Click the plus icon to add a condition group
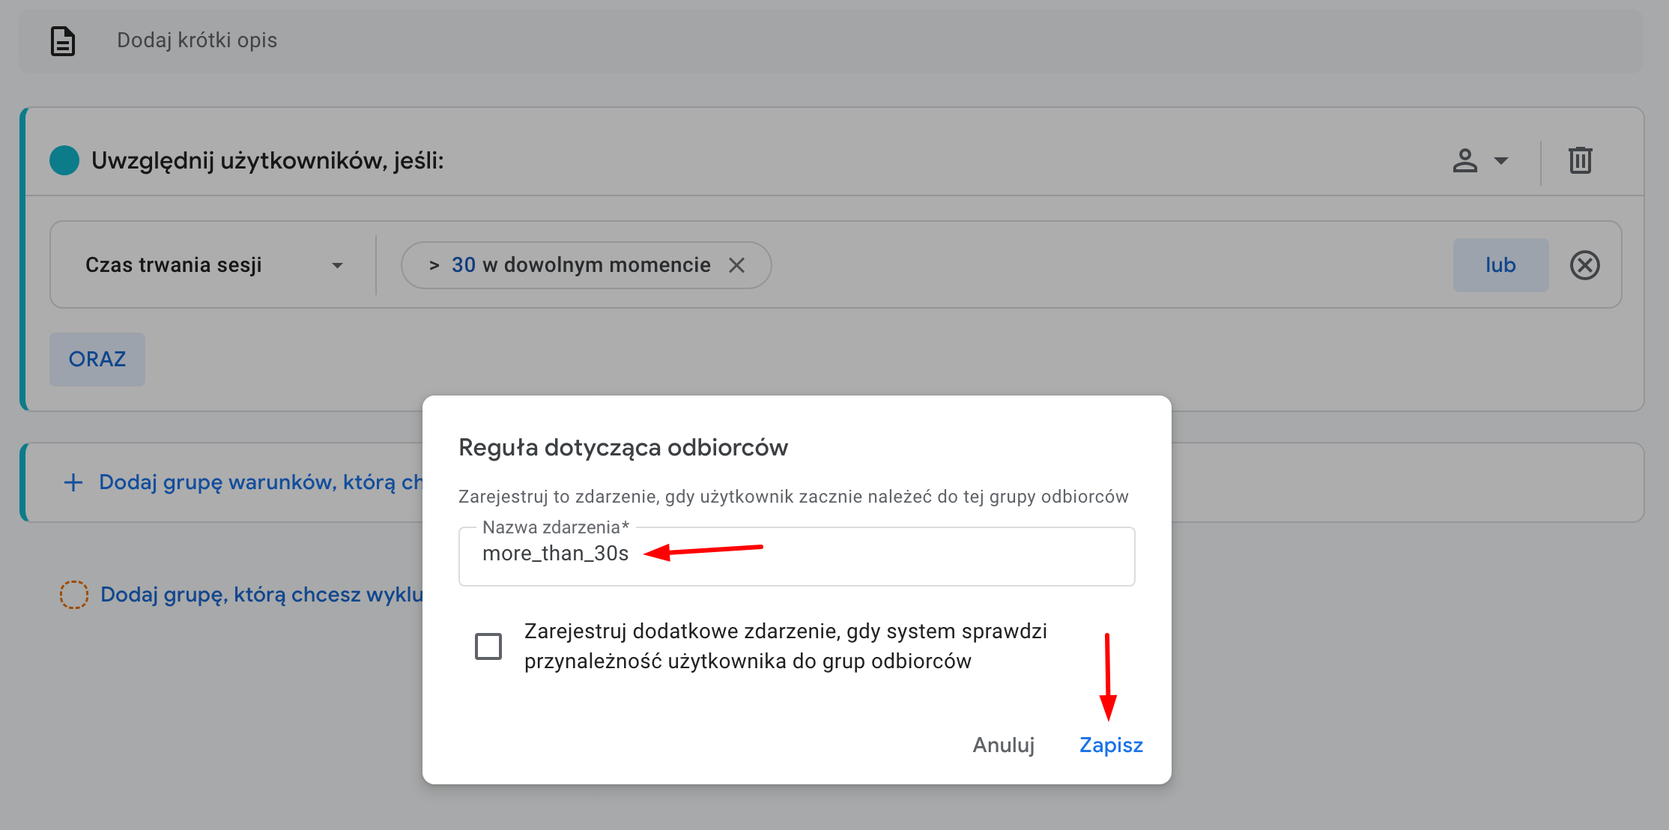The image size is (1669, 830). click(x=73, y=482)
